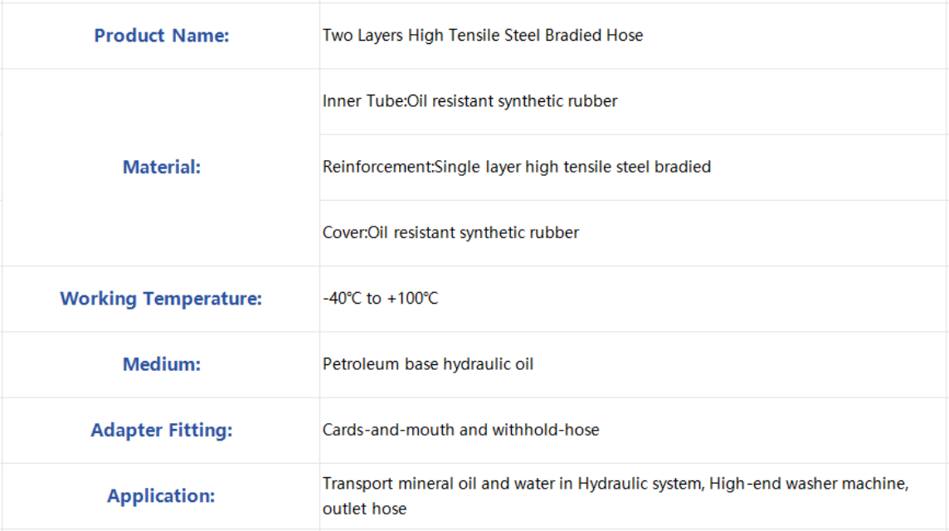Select the Petroleum base hydraulic oil text
This screenshot has width=949, height=531.
tap(428, 364)
